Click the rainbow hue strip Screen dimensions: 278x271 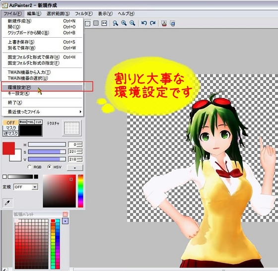(x=80, y=191)
